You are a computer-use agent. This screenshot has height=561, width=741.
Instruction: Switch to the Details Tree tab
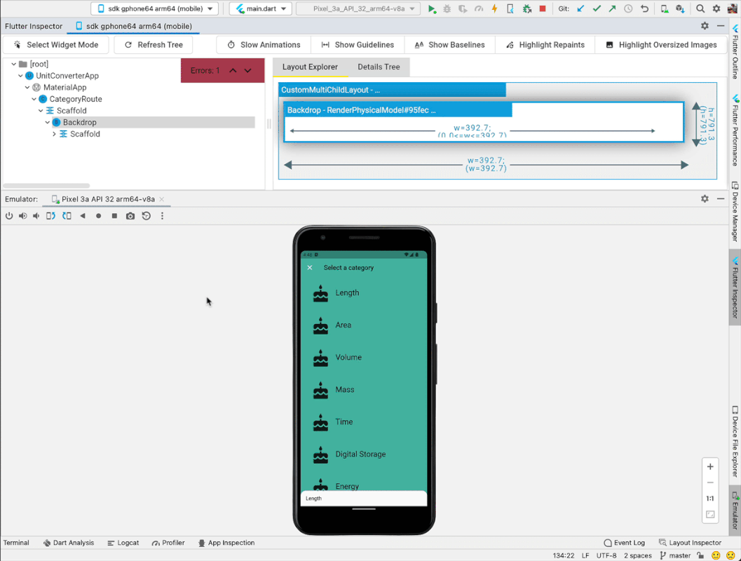pos(379,67)
